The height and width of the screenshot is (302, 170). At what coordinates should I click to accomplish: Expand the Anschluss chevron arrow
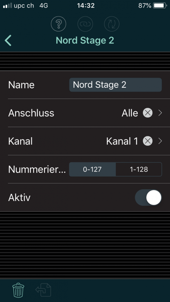point(160,113)
